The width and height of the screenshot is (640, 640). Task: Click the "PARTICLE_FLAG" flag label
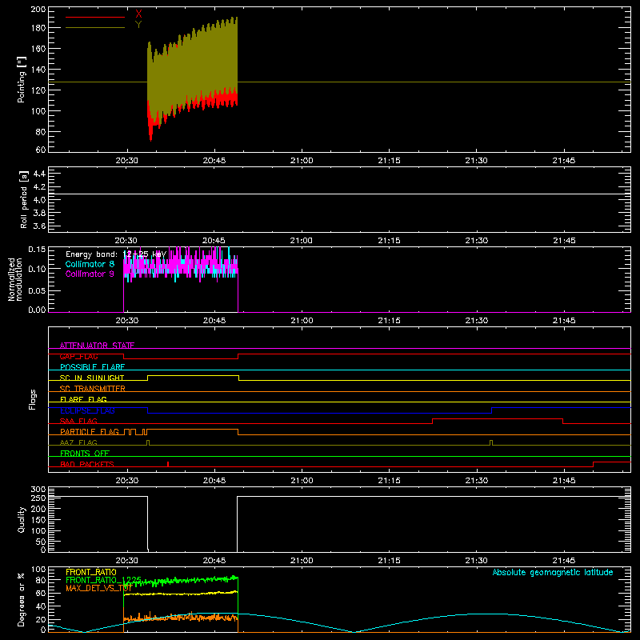click(90, 432)
